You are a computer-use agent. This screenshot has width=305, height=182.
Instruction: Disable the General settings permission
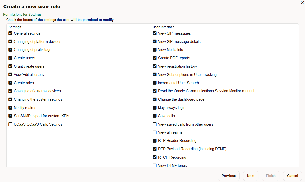[x=10, y=33]
